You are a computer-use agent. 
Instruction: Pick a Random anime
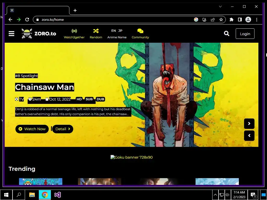[x=96, y=34]
